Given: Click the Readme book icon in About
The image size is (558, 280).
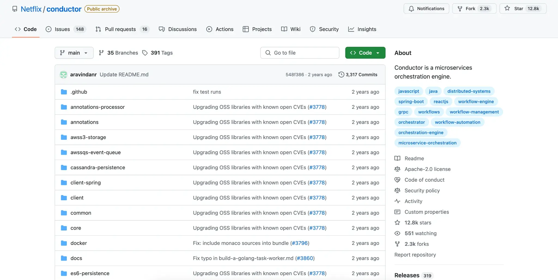Looking at the screenshot, I should pos(398,158).
